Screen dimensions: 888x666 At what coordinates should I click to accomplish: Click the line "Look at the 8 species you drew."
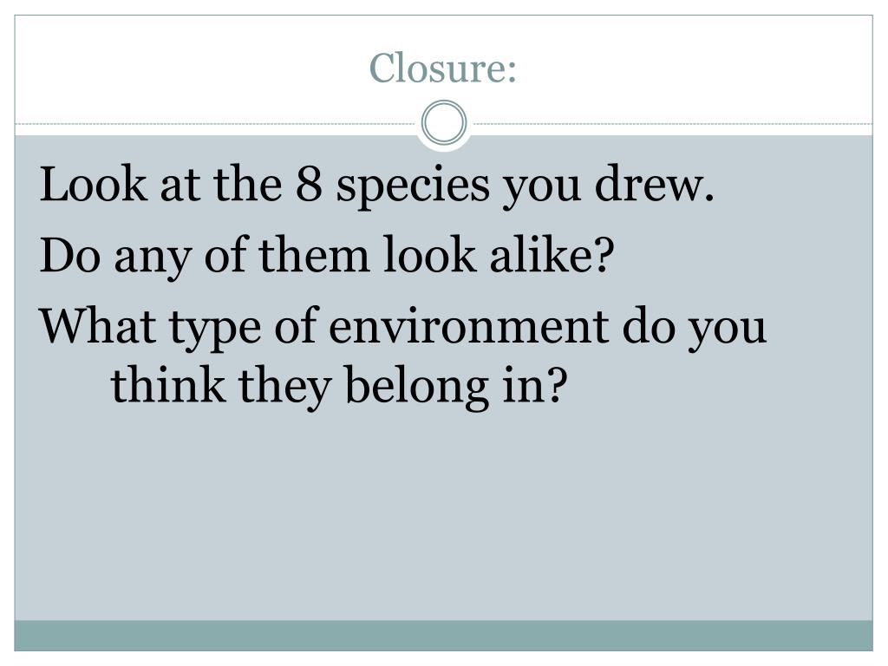[x=376, y=186]
